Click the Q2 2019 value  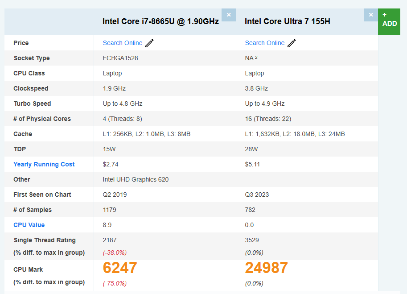click(x=115, y=195)
